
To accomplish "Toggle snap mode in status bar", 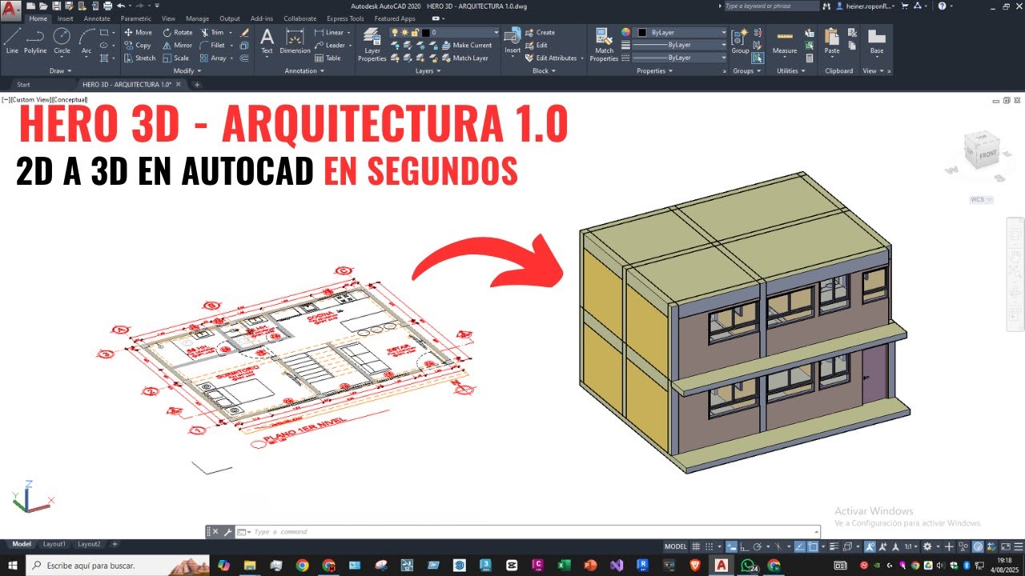I will click(x=709, y=546).
